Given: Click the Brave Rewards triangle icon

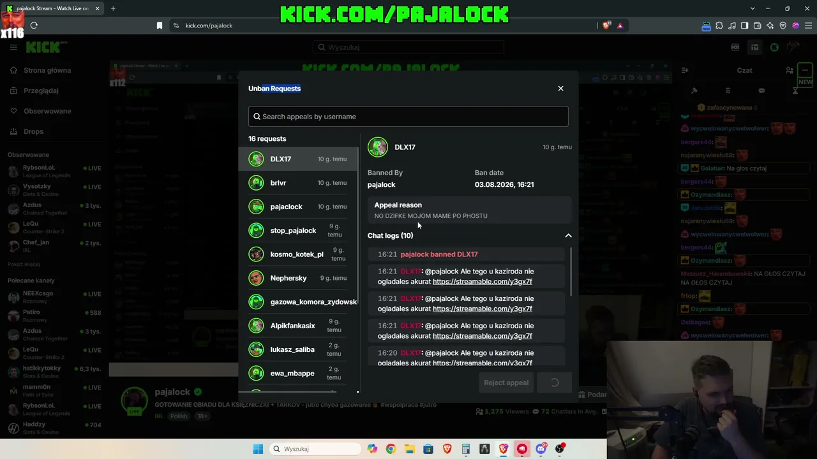Looking at the screenshot, I should tap(620, 25).
